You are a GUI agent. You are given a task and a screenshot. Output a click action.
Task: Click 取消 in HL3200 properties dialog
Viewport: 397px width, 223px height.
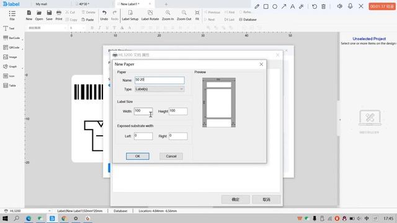coord(266,199)
